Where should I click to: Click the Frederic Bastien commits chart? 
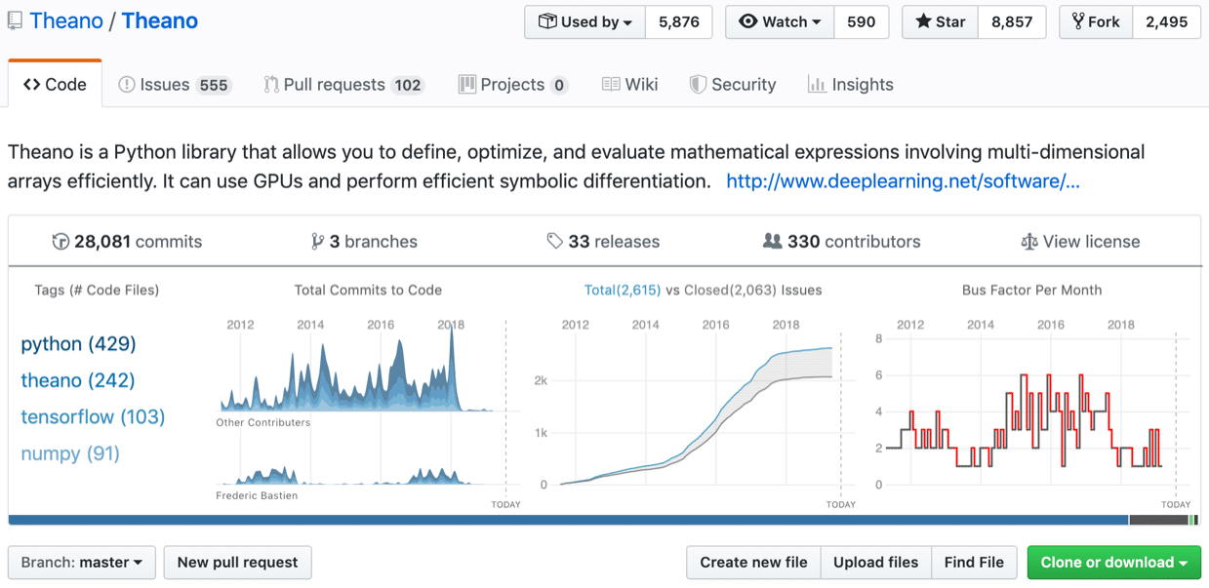[x=356, y=475]
